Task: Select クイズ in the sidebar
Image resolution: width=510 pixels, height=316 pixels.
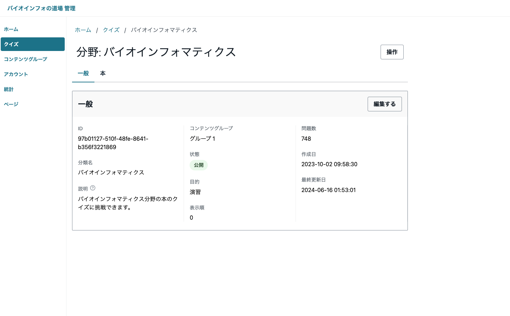Action: pyautogui.click(x=11, y=44)
